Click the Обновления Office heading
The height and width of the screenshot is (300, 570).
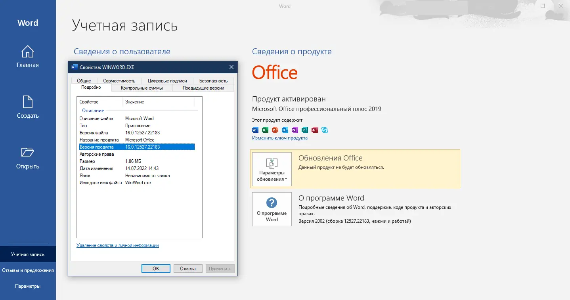[x=331, y=158]
